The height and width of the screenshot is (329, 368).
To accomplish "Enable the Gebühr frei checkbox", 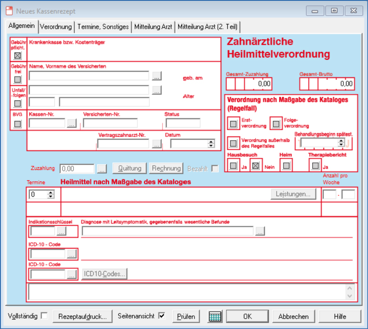I will coord(17,79).
